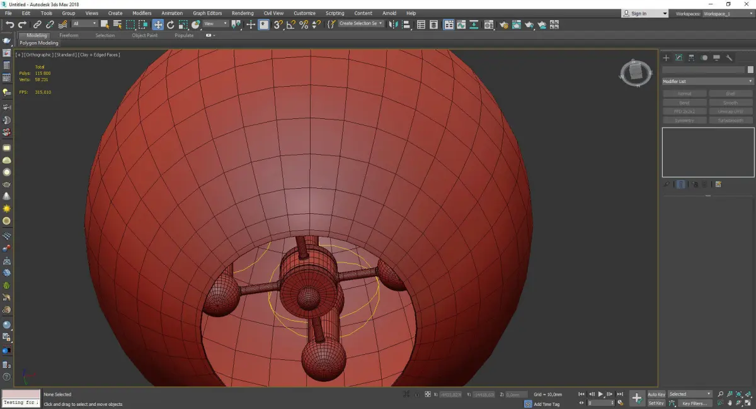Open Key Filters dialog
The image size is (756, 409).
coord(695,403)
